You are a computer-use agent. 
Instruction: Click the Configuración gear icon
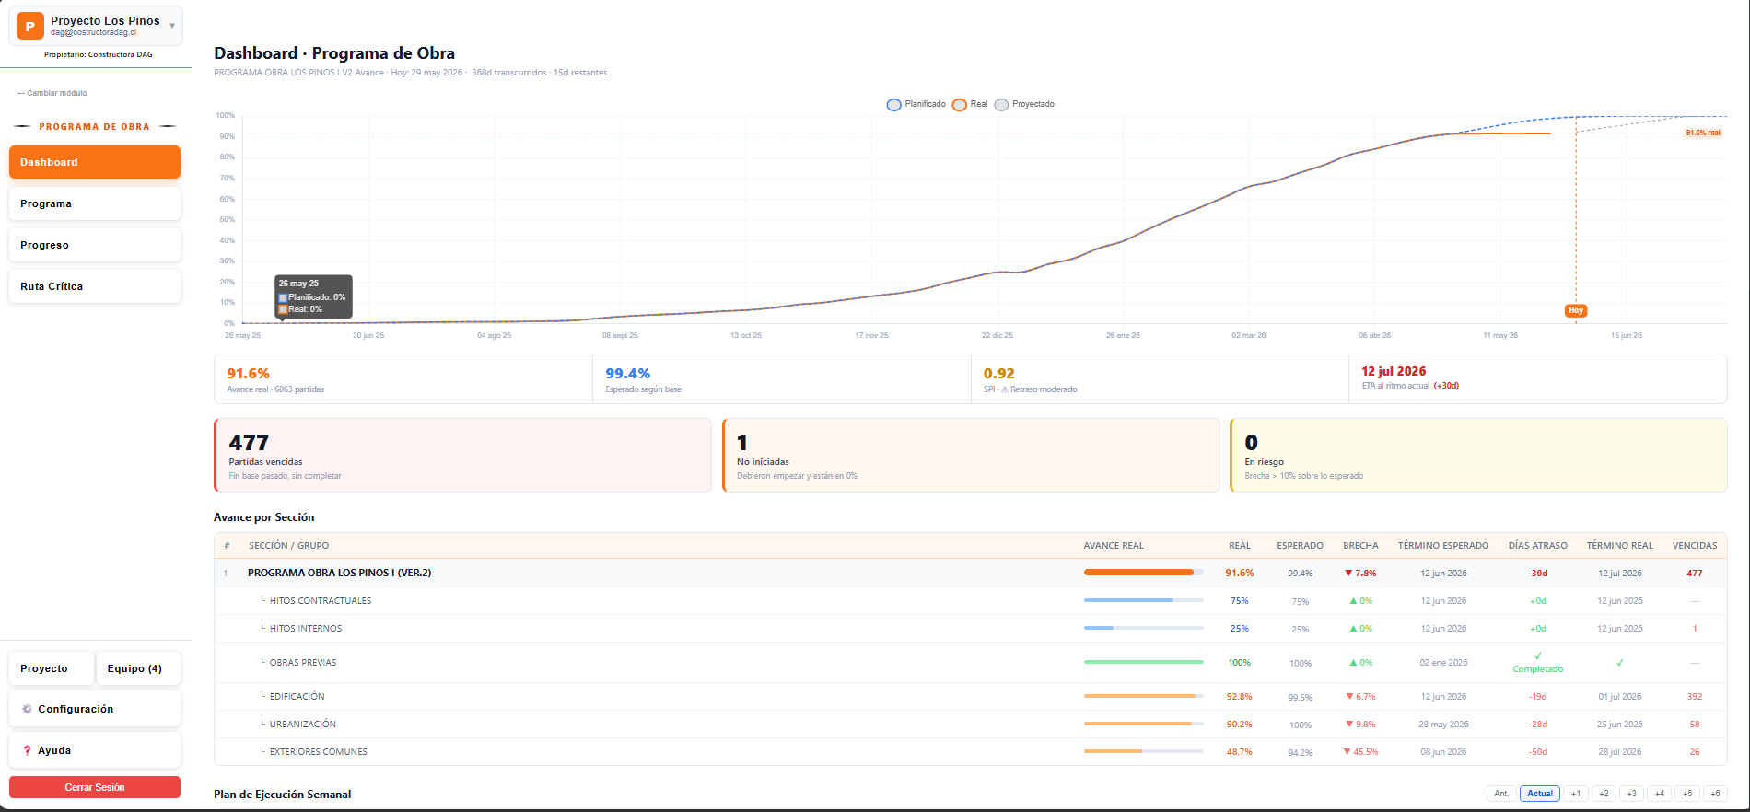pos(27,709)
